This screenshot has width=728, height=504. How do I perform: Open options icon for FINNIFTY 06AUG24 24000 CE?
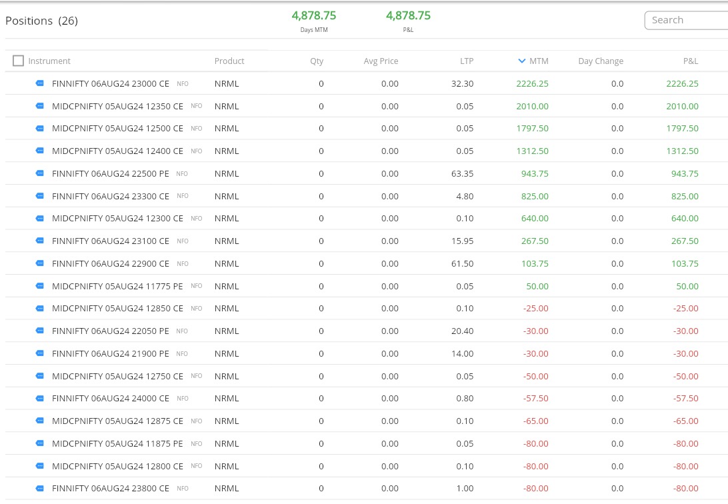point(40,399)
